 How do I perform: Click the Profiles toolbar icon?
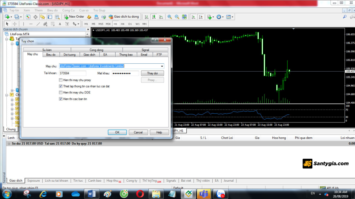(x=17, y=17)
